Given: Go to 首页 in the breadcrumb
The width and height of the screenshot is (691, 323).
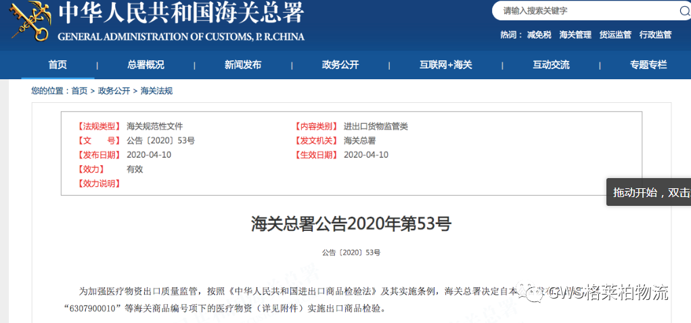Looking at the screenshot, I should pyautogui.click(x=79, y=91).
